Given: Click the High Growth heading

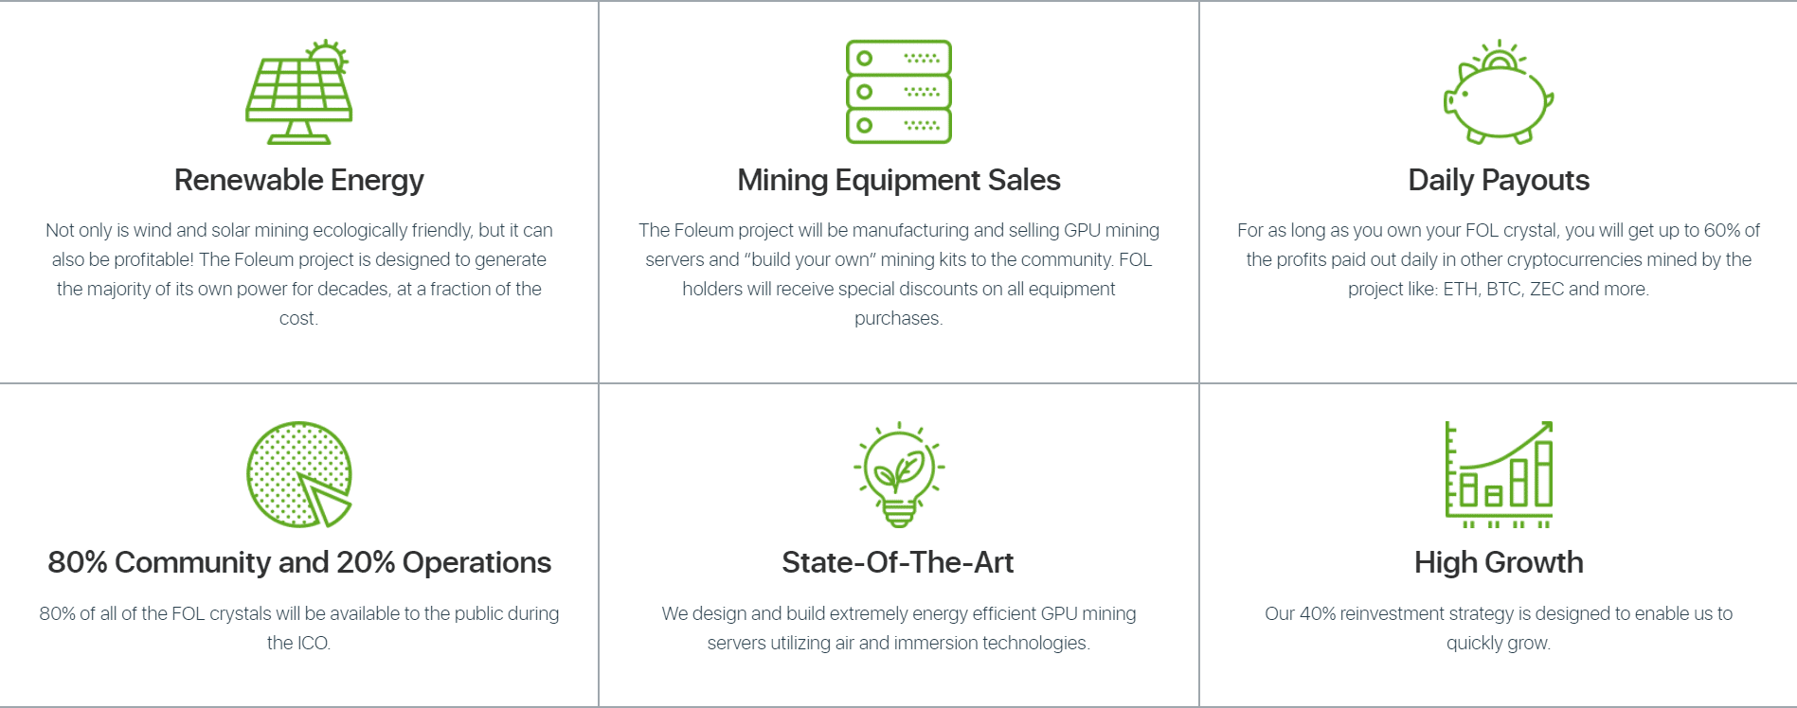Looking at the screenshot, I should 1499,562.
